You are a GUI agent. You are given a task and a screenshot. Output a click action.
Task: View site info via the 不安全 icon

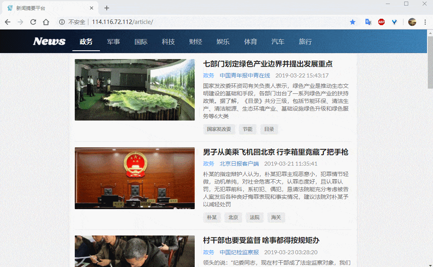pyautogui.click(x=62, y=22)
